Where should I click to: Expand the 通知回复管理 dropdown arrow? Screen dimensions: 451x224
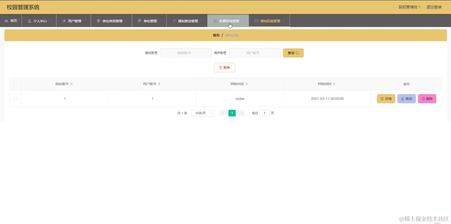click(x=284, y=21)
